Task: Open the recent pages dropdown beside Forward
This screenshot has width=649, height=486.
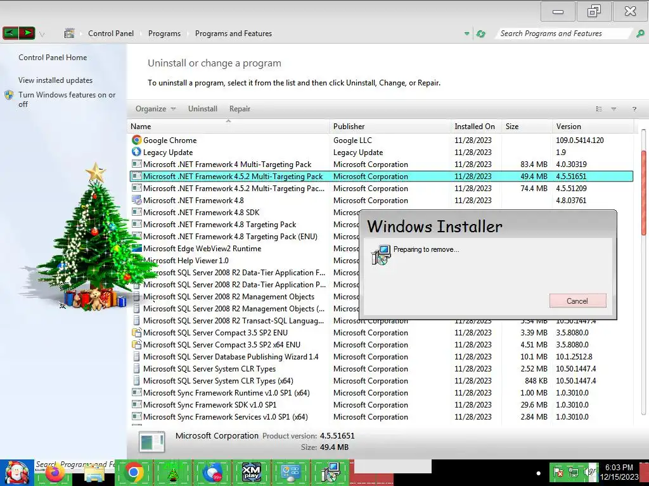Action: pyautogui.click(x=42, y=34)
